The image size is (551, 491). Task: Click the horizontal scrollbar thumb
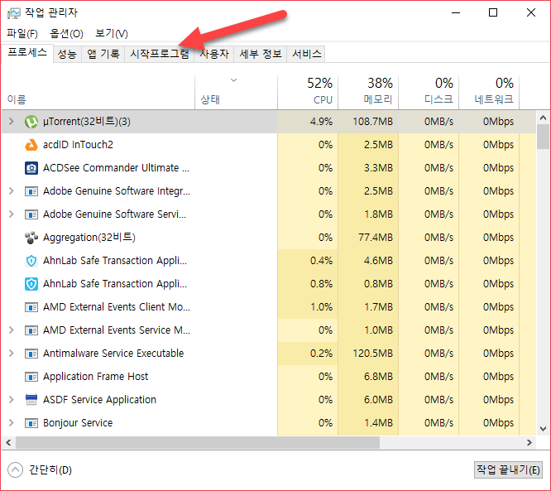198,443
